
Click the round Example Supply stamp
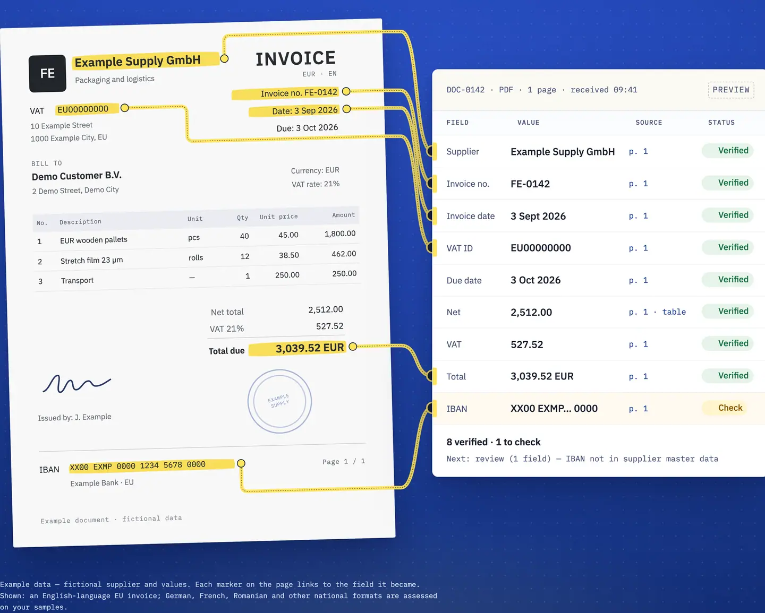pos(279,401)
